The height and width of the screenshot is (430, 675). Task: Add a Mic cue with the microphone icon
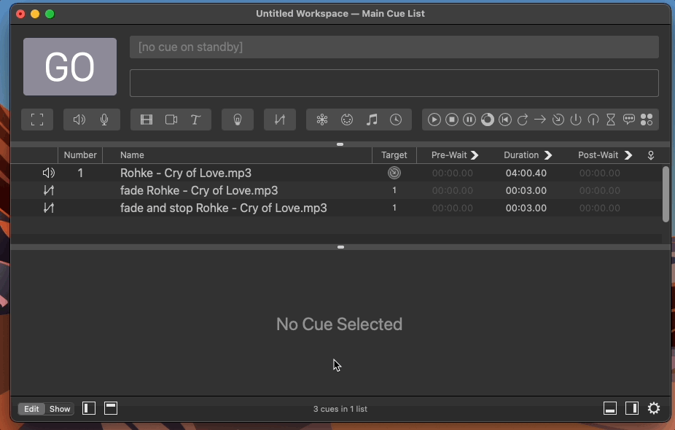(x=104, y=120)
